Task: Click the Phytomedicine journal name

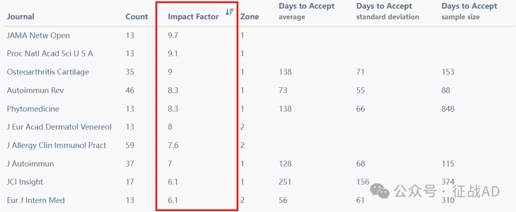Action: coord(33,108)
